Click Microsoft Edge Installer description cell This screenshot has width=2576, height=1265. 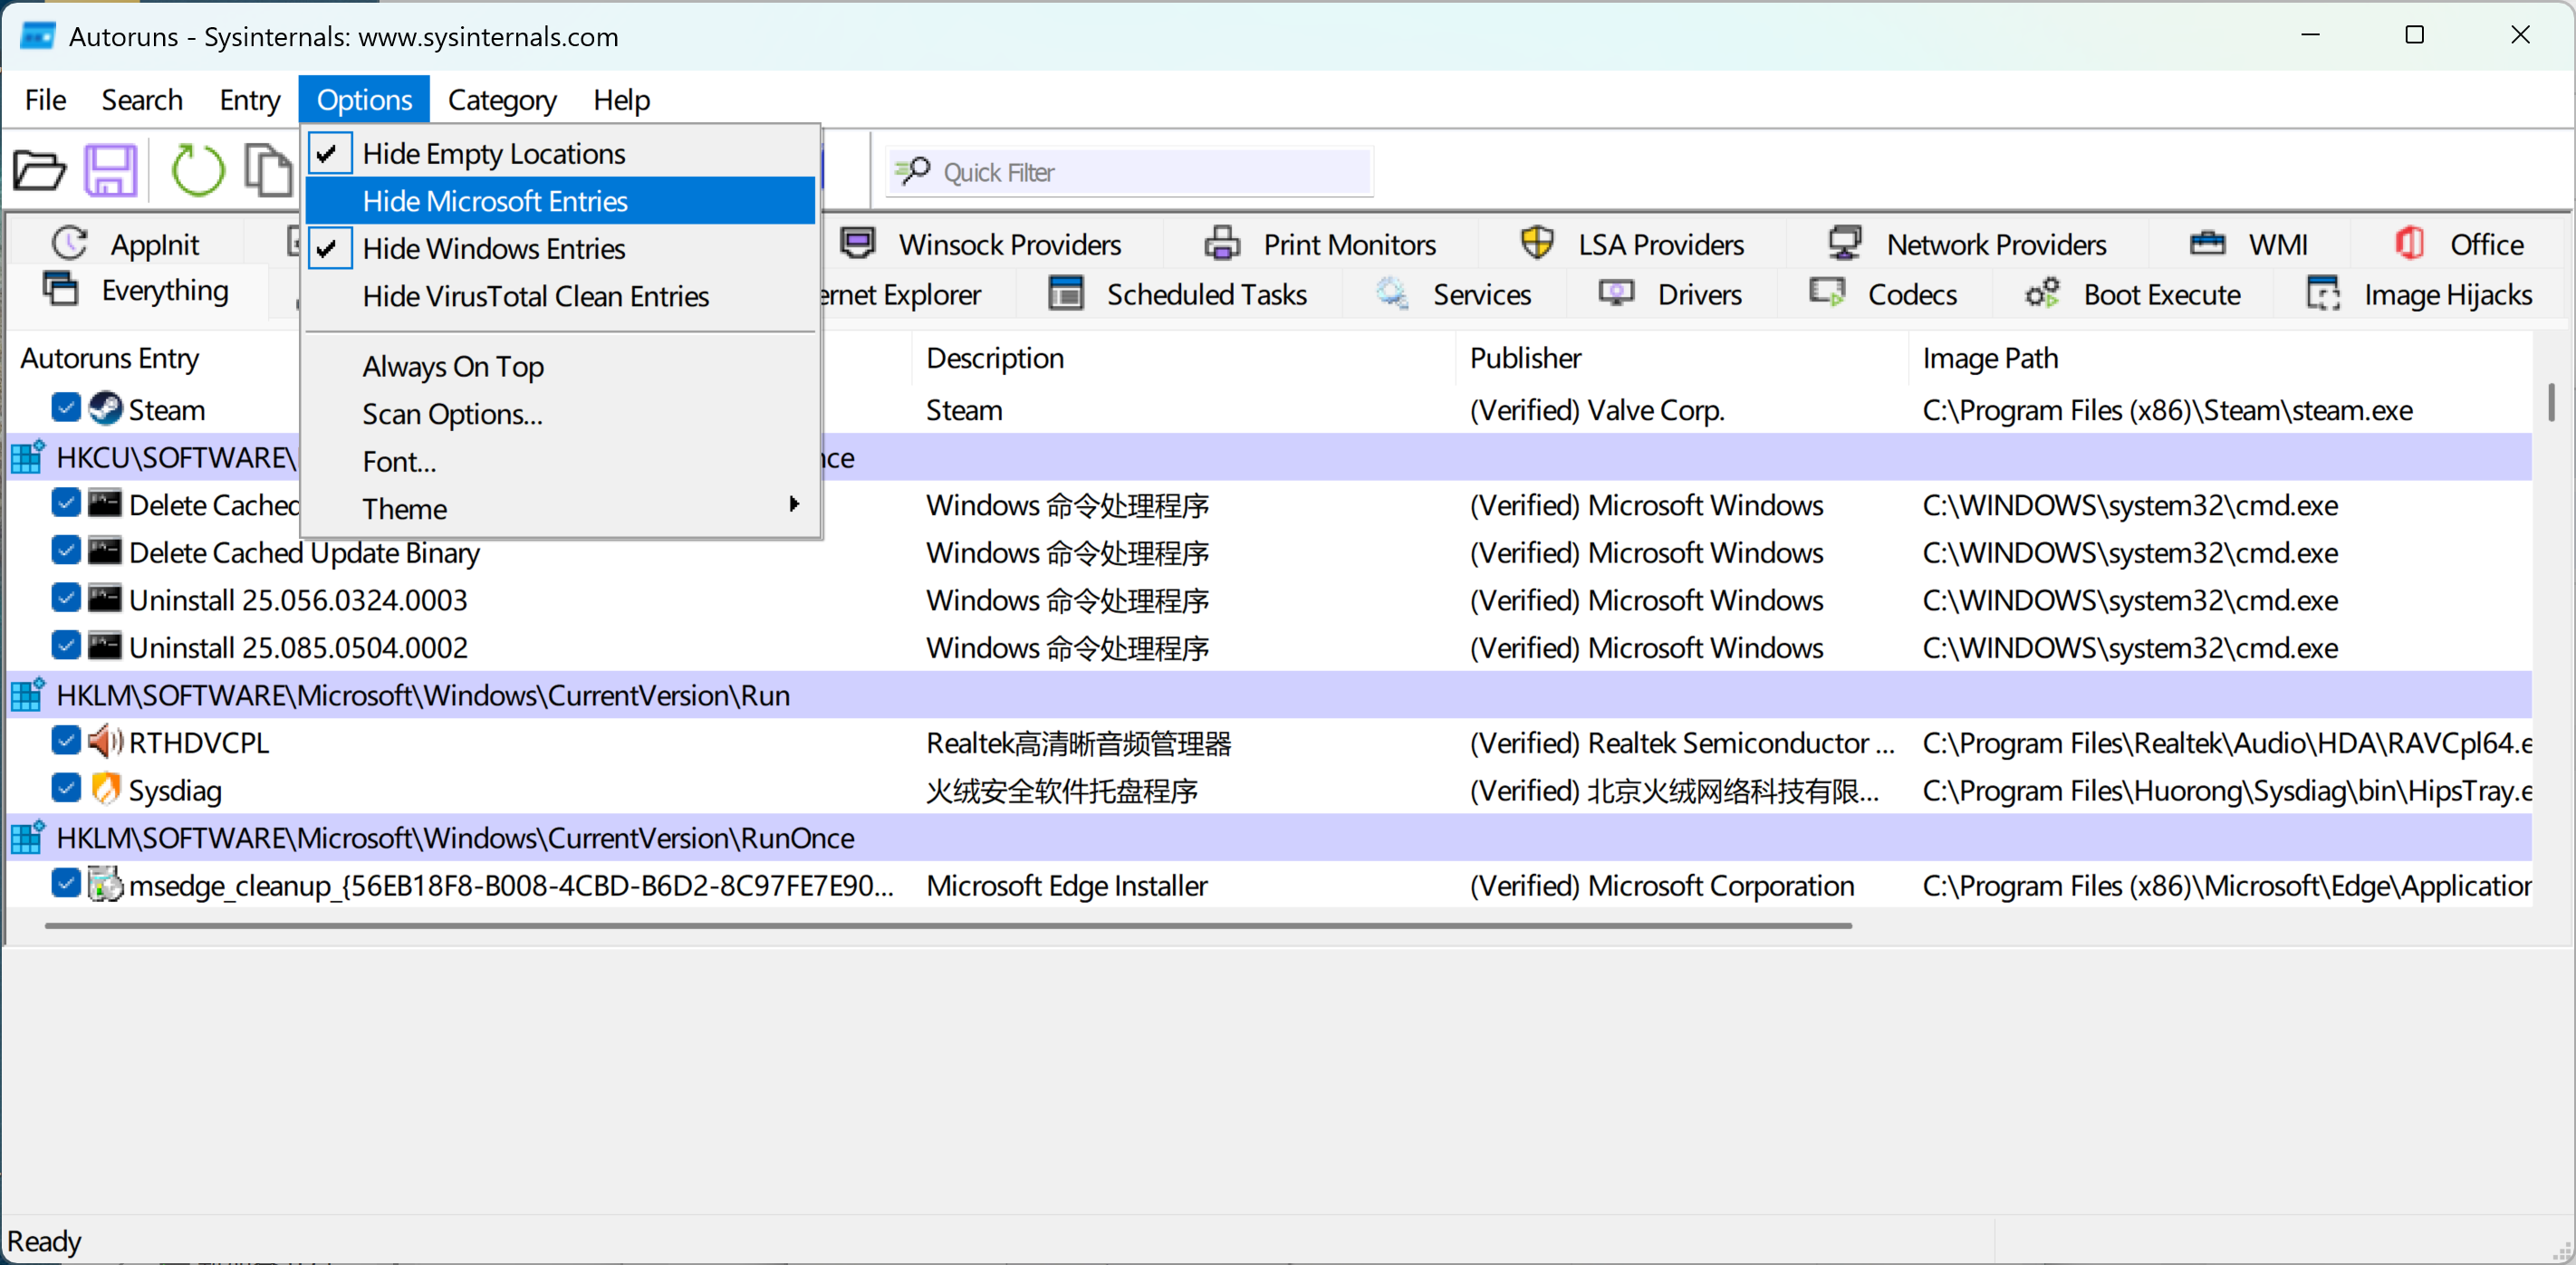coord(1066,885)
